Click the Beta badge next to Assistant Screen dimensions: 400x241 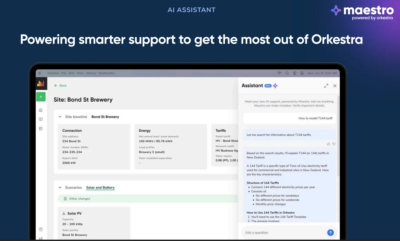268,86
